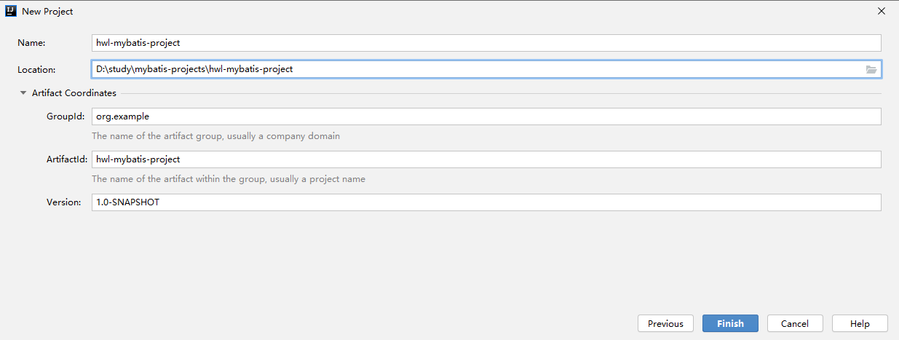Click the GroupId: label
The height and width of the screenshot is (340, 899).
pos(66,116)
